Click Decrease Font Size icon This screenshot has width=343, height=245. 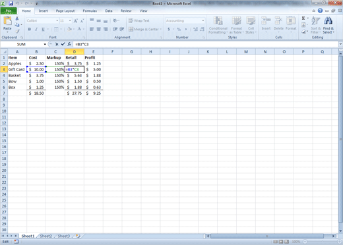[x=82, y=20]
